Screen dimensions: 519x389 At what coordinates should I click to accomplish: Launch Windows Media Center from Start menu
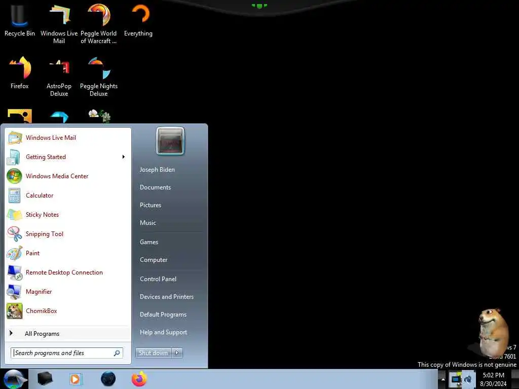click(68, 176)
